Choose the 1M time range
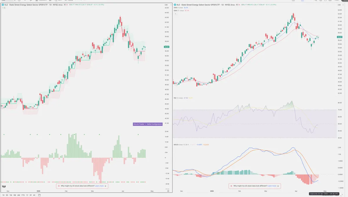The width and height of the screenshot is (348, 197). 11,195
